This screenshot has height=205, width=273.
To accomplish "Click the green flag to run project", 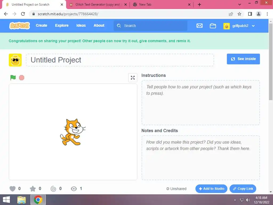I will [x=13, y=77].
